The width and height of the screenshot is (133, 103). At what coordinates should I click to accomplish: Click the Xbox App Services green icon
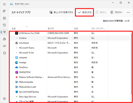point(16,97)
